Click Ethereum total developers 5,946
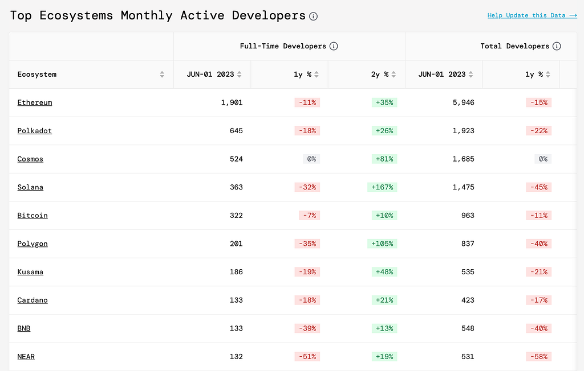 463,102
